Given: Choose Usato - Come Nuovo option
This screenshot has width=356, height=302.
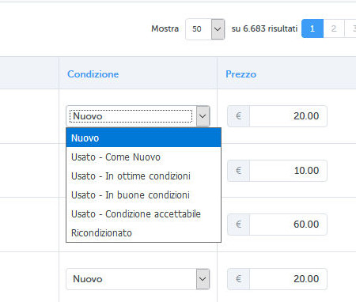Looking at the screenshot, I should (x=143, y=157).
